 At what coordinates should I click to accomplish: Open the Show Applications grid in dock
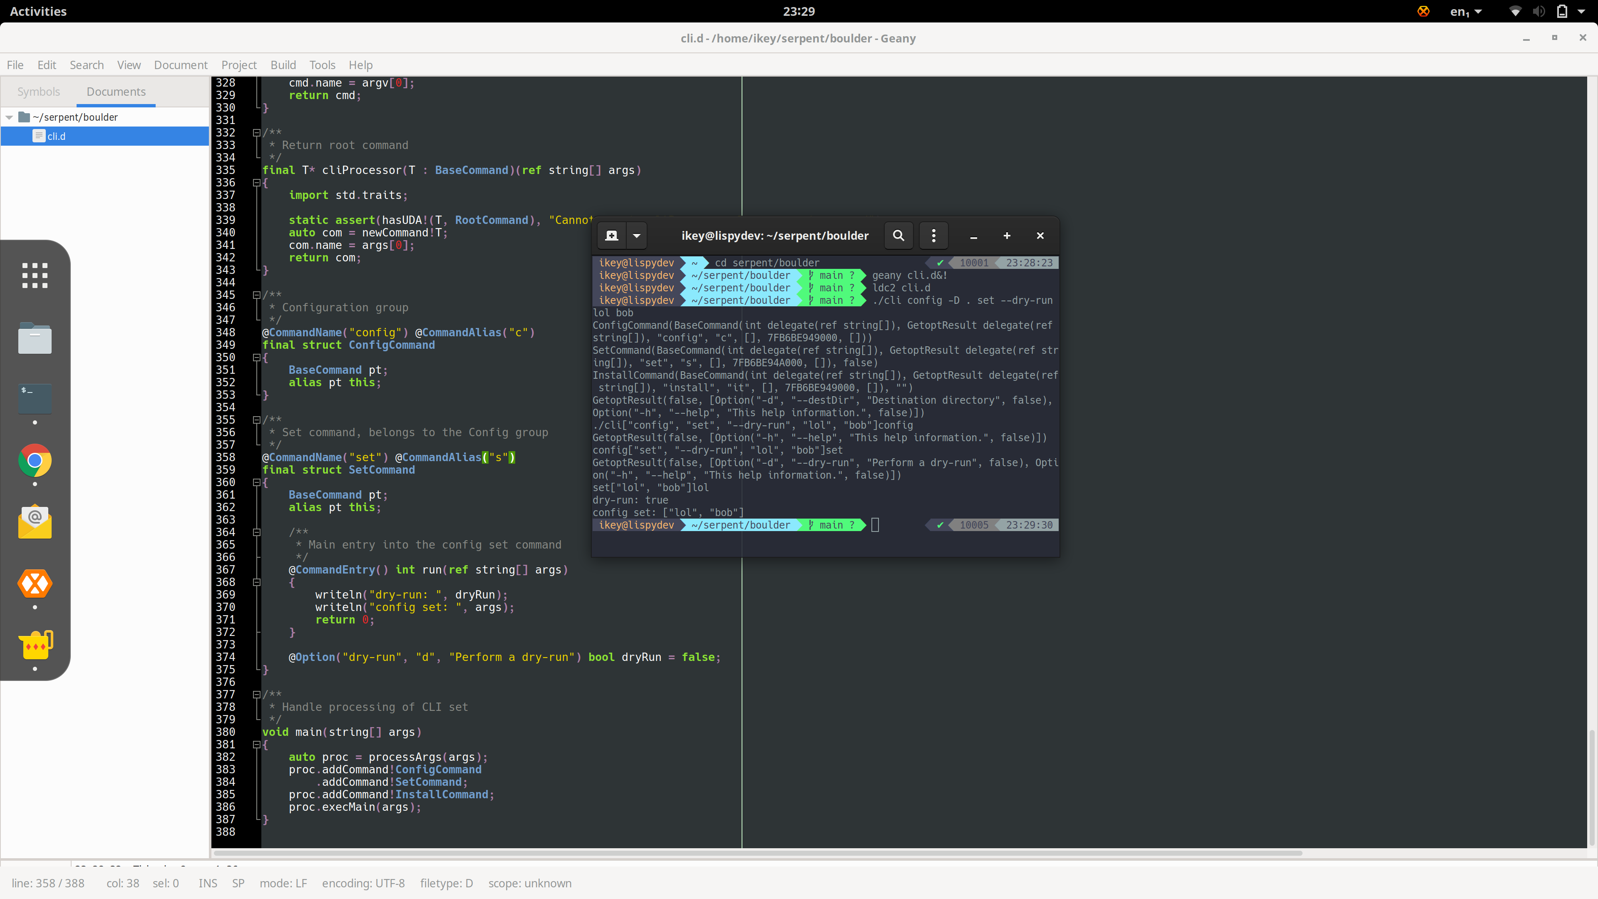pos(35,276)
